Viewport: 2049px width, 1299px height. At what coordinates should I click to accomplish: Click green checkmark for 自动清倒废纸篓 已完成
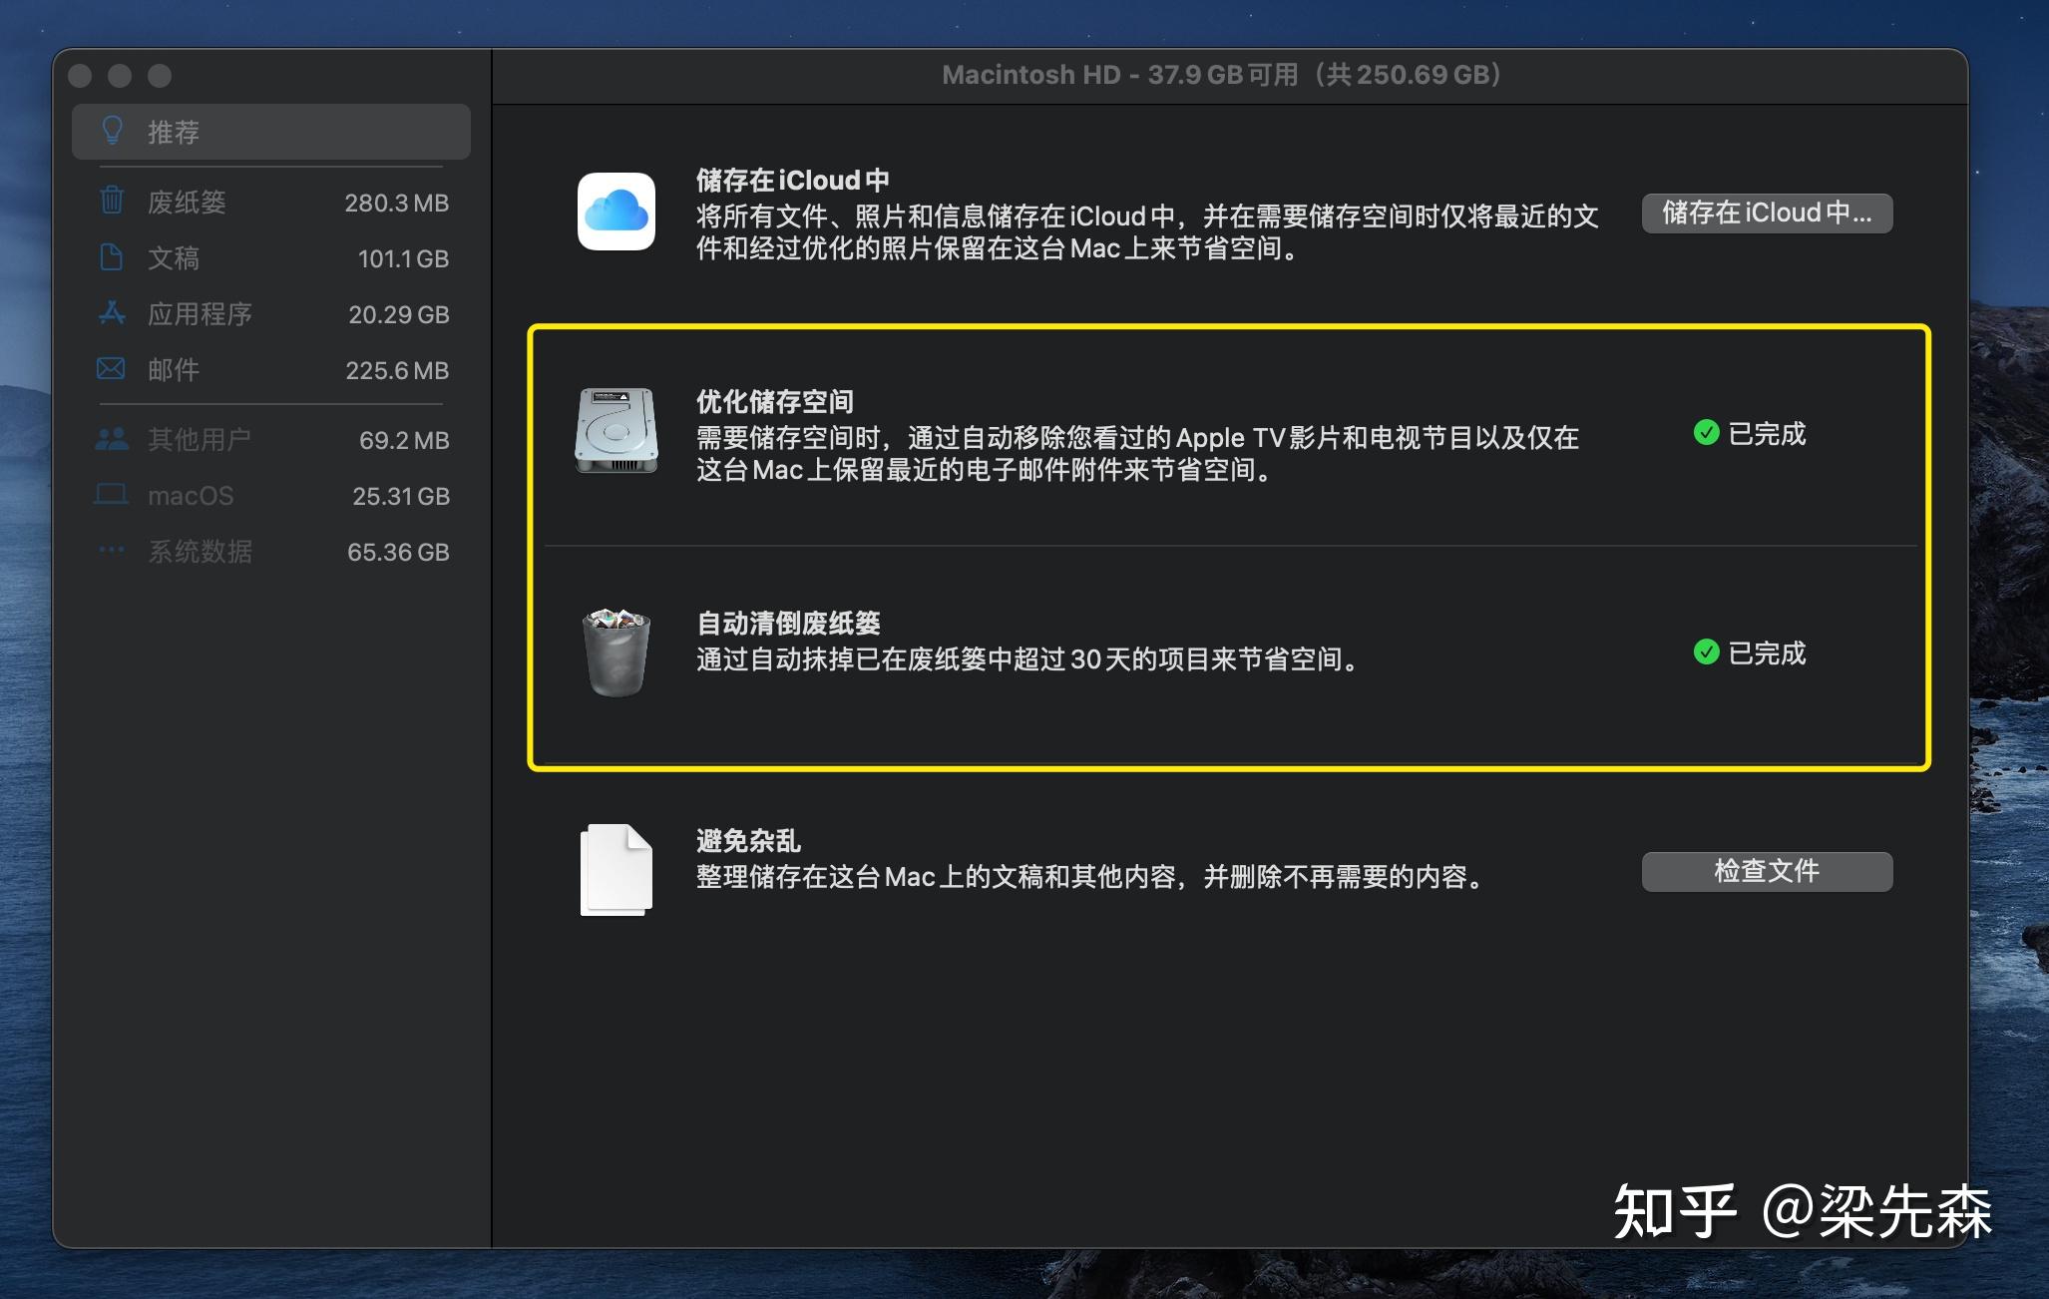pos(1706,652)
